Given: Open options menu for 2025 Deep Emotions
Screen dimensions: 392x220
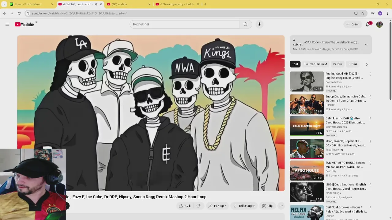Looking at the screenshot, I should 370,185.
